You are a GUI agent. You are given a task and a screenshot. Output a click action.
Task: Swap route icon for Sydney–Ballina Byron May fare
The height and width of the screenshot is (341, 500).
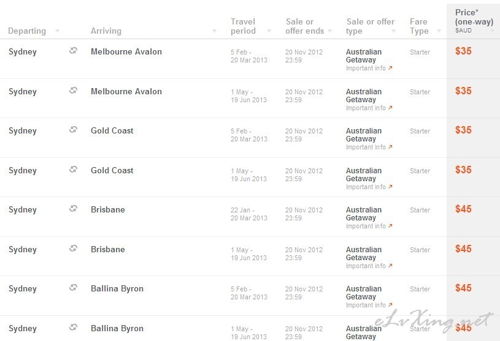(74, 327)
